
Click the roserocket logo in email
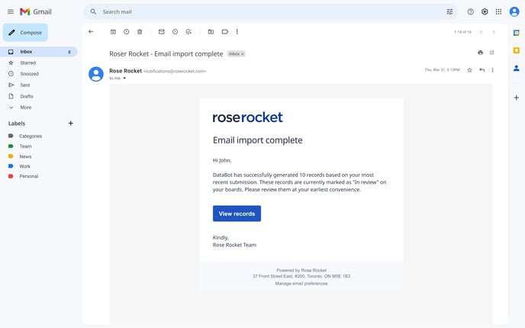tap(247, 117)
